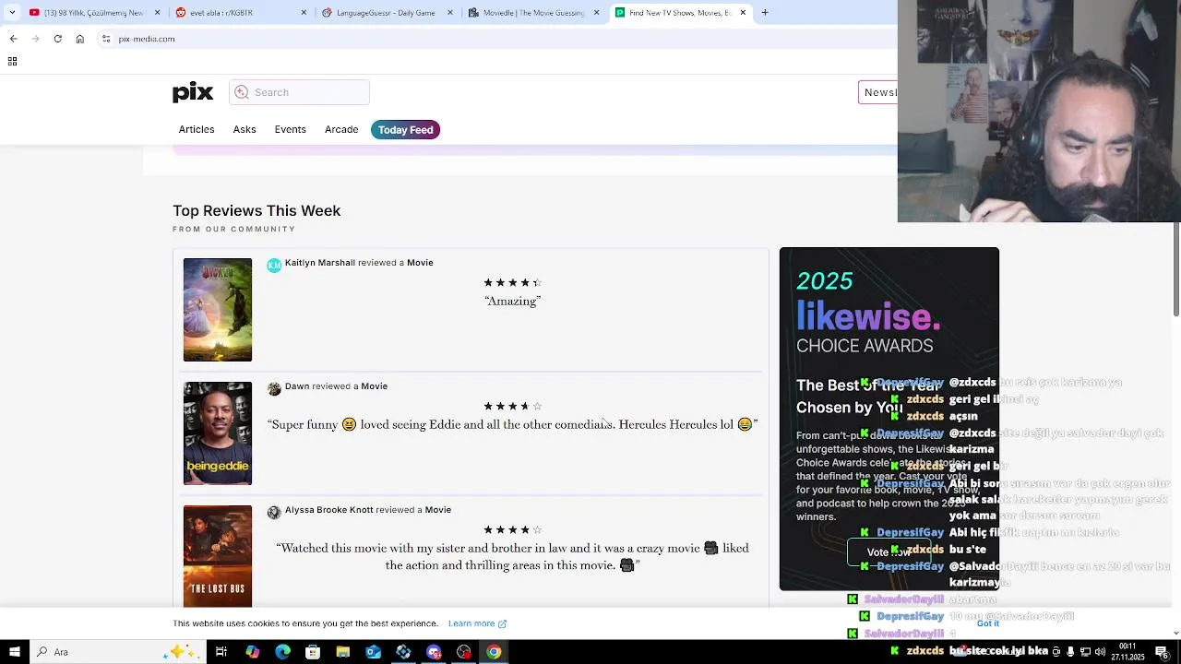Click Alyssa Brooke Knott's avatar icon
1181x664 pixels.
[274, 513]
